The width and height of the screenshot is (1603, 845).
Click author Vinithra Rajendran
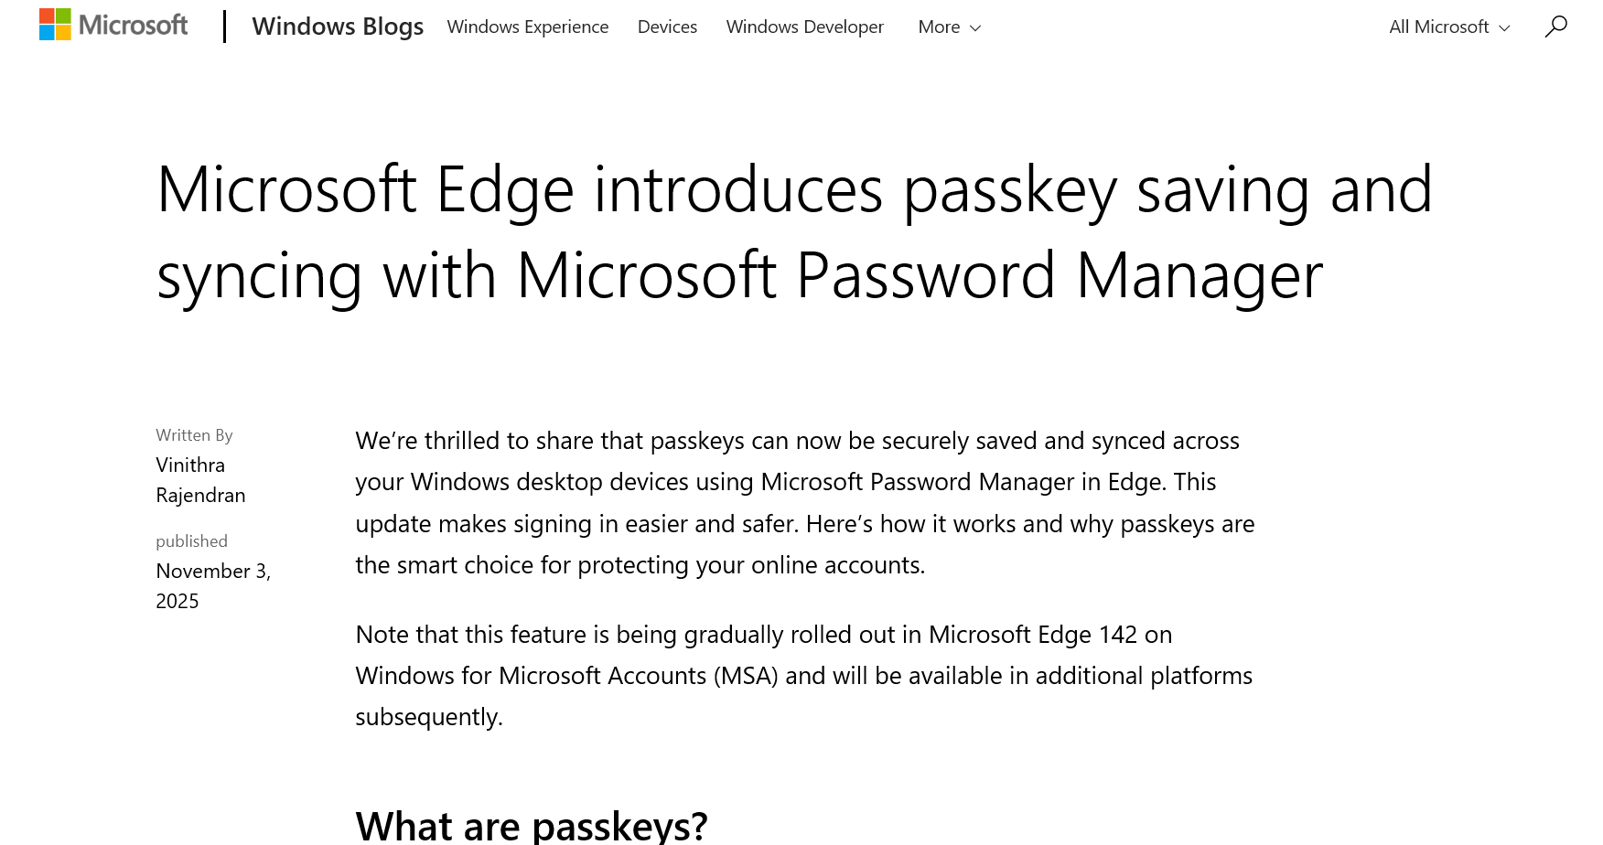199,479
